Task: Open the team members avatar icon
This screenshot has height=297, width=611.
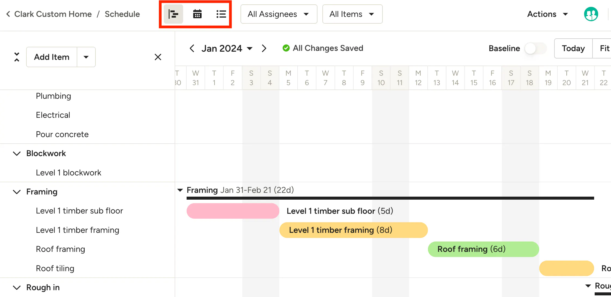Action: (x=591, y=14)
